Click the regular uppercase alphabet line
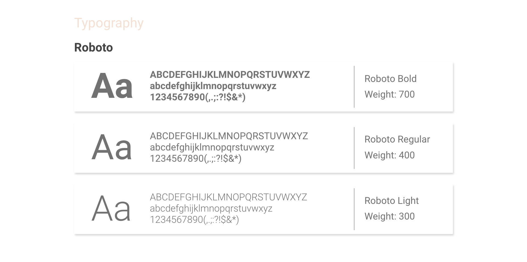Viewport: 527px width, 262px height. (x=229, y=136)
